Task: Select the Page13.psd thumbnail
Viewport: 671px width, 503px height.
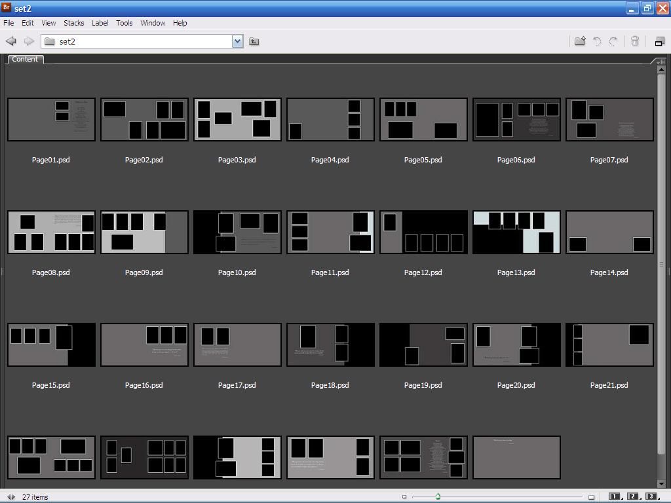Action: pyautogui.click(x=516, y=233)
